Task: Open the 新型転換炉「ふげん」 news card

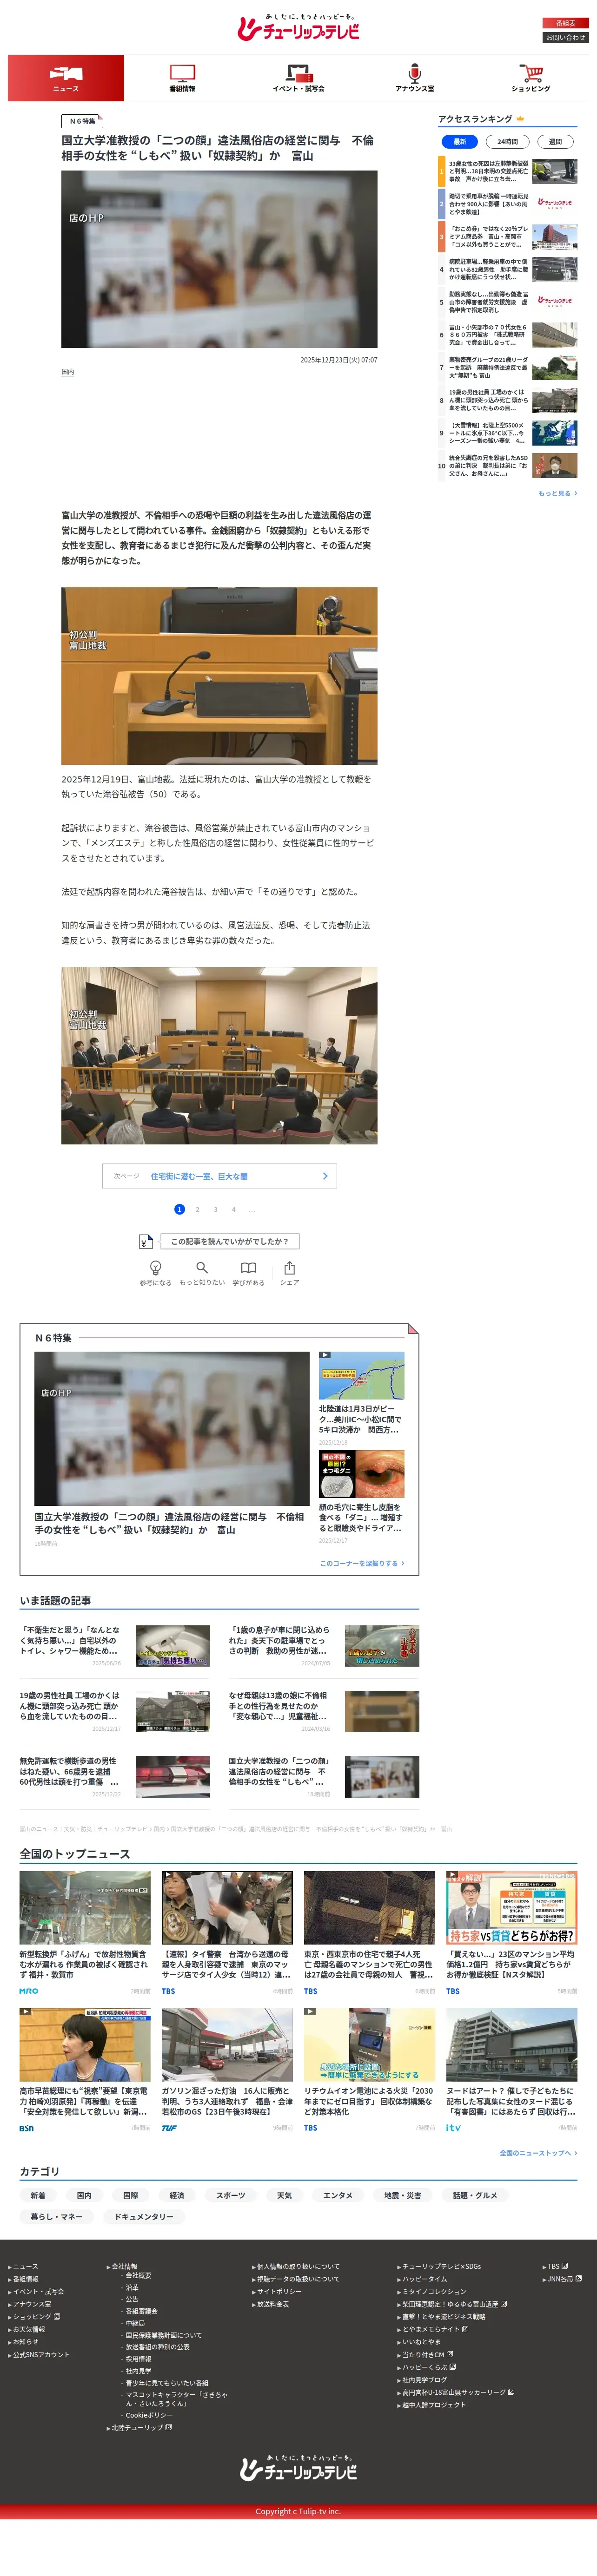Action: click(85, 1933)
